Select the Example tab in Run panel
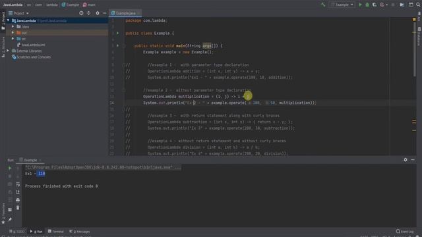This screenshot has height=237, width=422. tap(30, 160)
